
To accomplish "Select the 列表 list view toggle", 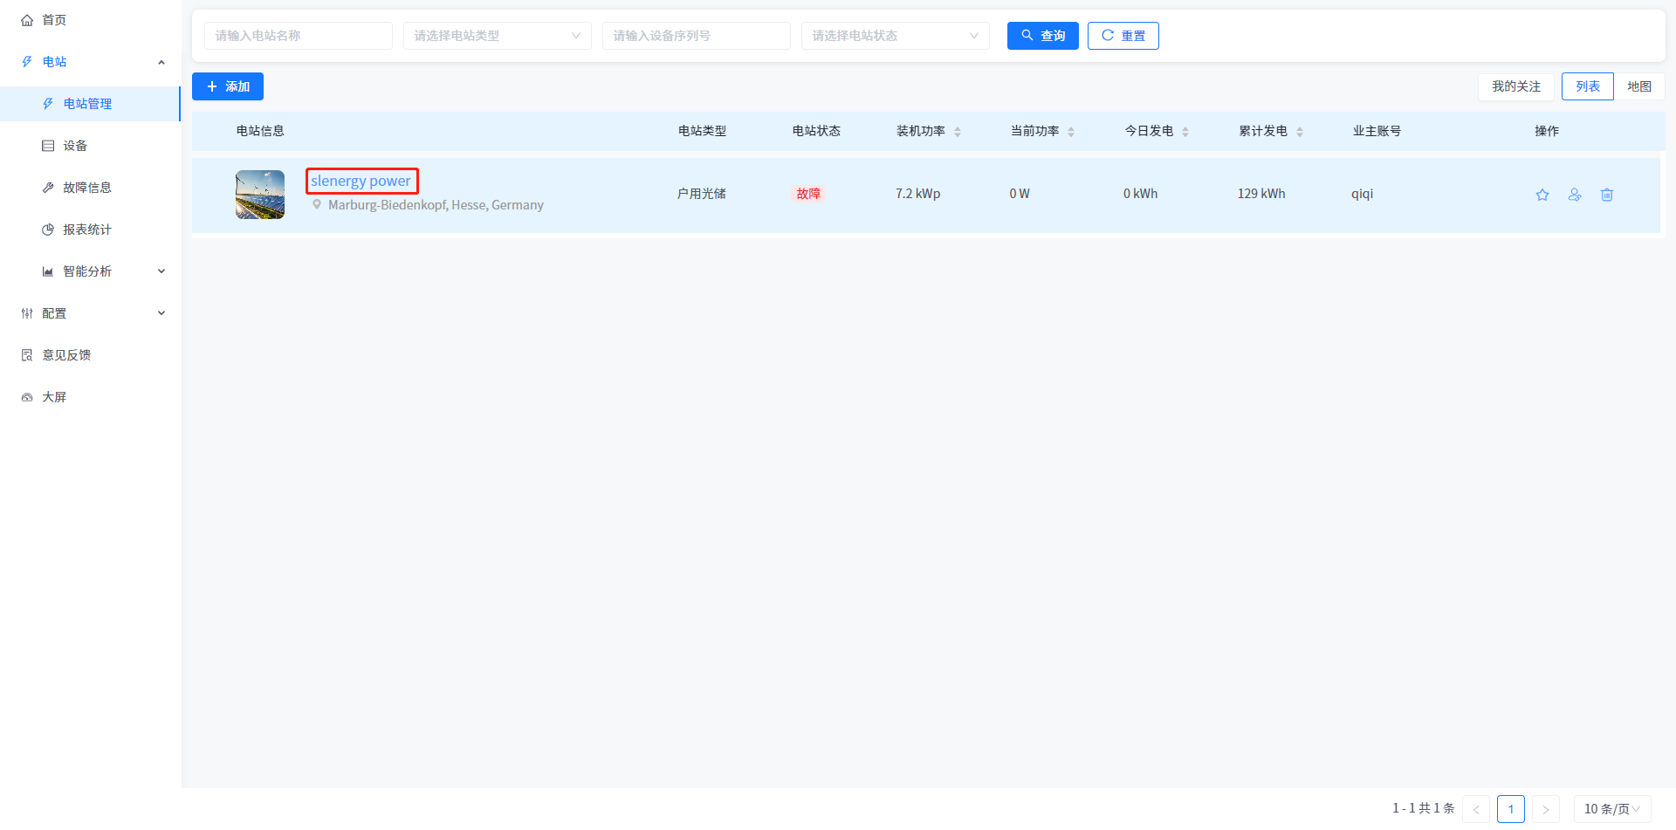I will (1587, 86).
